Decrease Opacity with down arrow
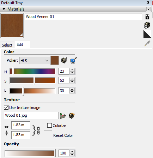This screenshot has height=158, width=153. [72, 155]
